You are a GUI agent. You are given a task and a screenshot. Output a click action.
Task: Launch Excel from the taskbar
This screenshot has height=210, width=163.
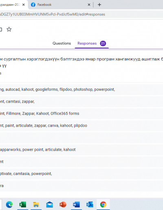[x=23, y=204]
